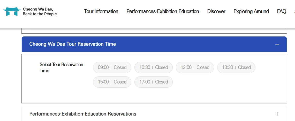Open the Tour Information menu
The height and width of the screenshot is (121, 295).
coord(101,11)
